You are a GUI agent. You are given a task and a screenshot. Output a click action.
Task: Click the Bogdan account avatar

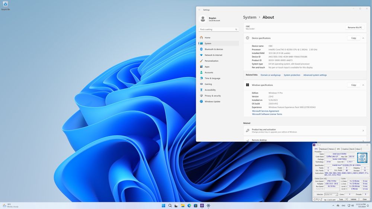pos(203,19)
